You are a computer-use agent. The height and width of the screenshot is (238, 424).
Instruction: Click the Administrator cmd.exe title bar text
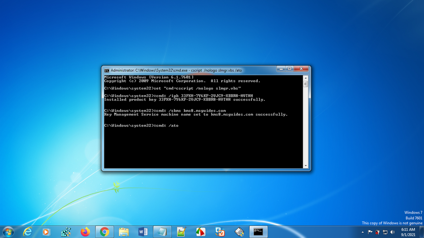click(x=176, y=70)
